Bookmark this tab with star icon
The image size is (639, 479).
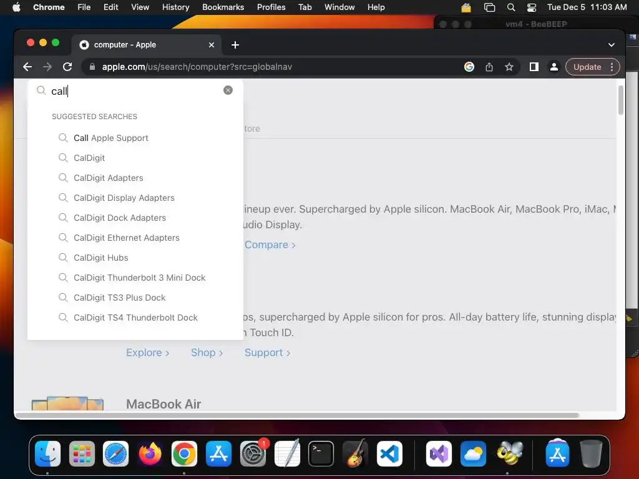point(509,67)
